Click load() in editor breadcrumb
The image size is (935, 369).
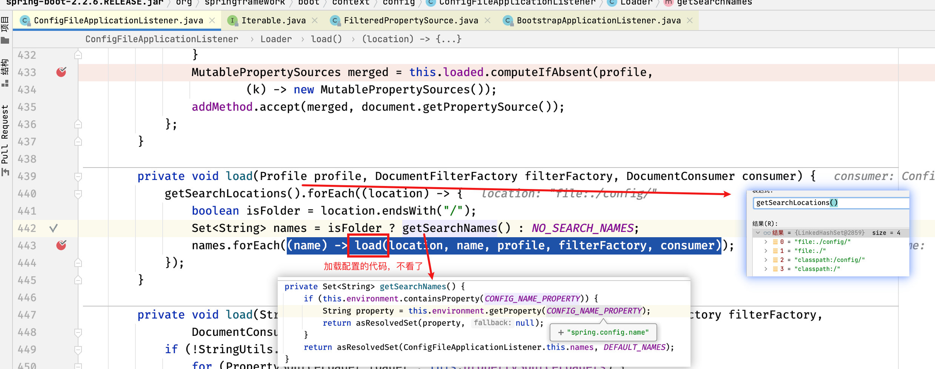326,39
